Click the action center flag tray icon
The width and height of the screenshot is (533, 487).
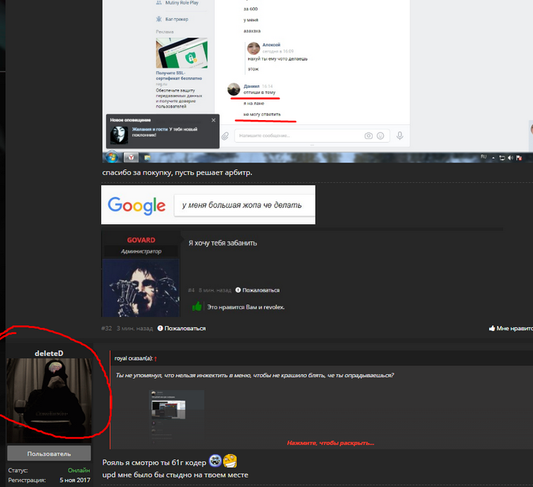519,157
